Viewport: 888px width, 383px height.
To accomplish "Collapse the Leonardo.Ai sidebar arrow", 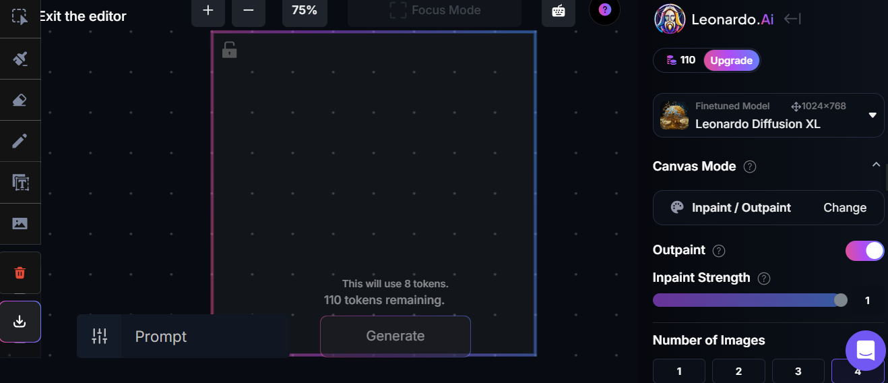I will click(x=792, y=19).
